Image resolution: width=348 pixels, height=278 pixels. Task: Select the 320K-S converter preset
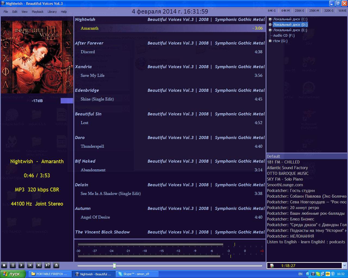329,11
